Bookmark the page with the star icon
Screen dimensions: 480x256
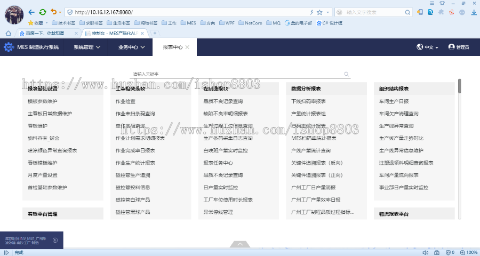click(319, 12)
